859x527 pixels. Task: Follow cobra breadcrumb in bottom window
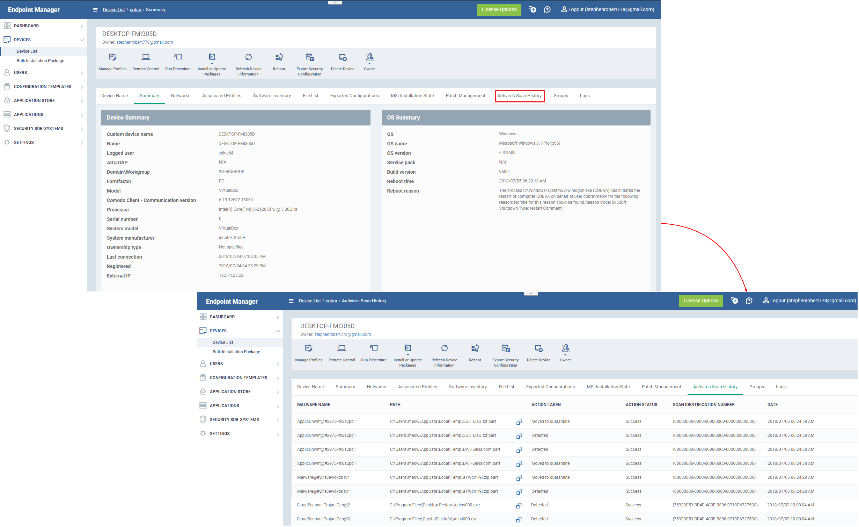tap(331, 301)
